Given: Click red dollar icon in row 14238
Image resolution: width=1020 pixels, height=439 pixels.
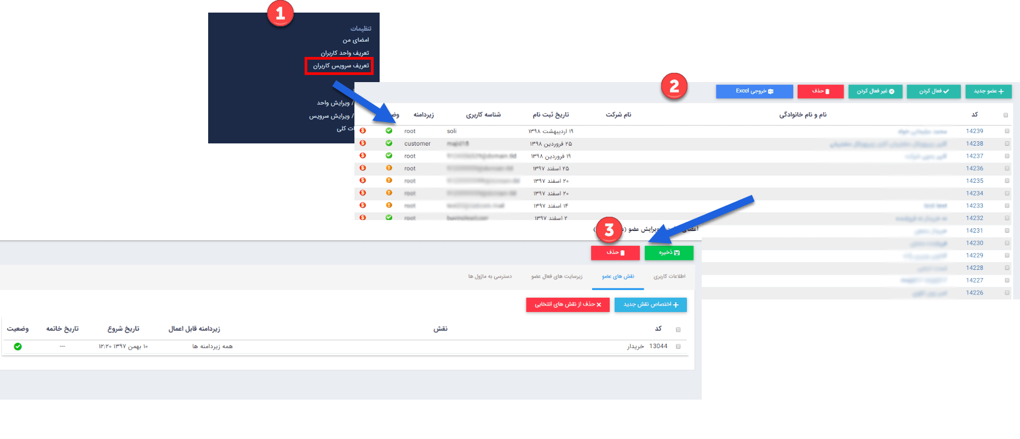Looking at the screenshot, I should point(363,143).
